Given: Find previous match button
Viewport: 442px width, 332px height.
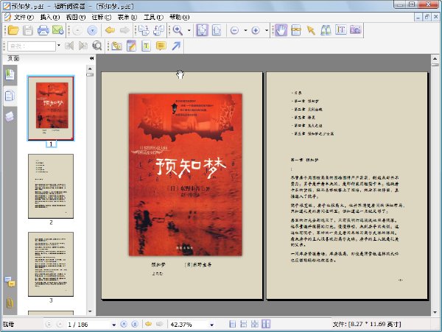Looking at the screenshot, I should (69, 46).
